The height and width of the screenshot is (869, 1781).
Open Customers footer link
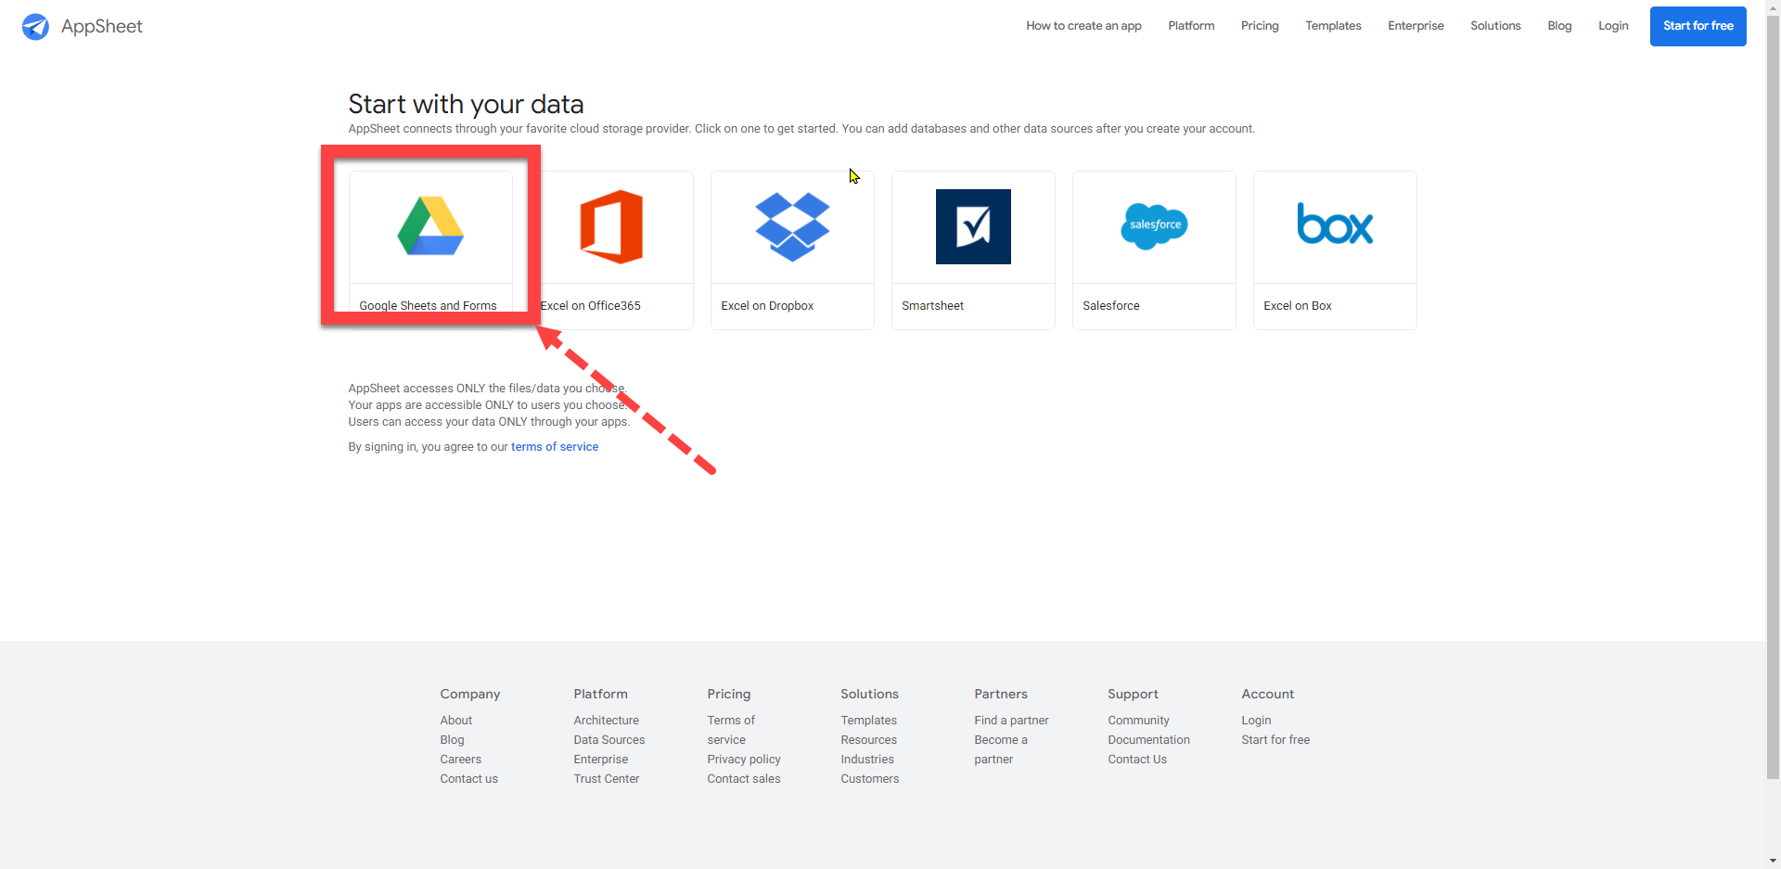tap(869, 779)
